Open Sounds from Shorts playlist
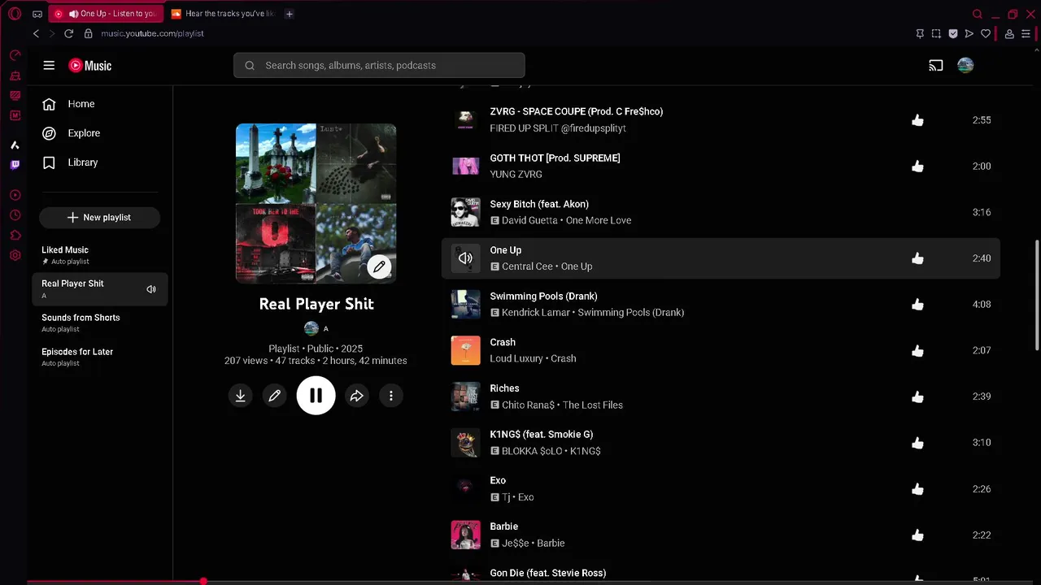Screen dimensions: 1041x585 [100, 323]
